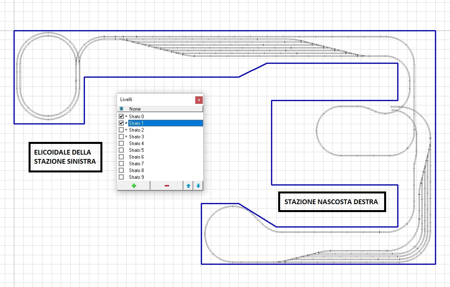Screen dimensions: 450x287
Task: Uncheck the Strato 1 visibility checkbox
Action: pos(121,123)
